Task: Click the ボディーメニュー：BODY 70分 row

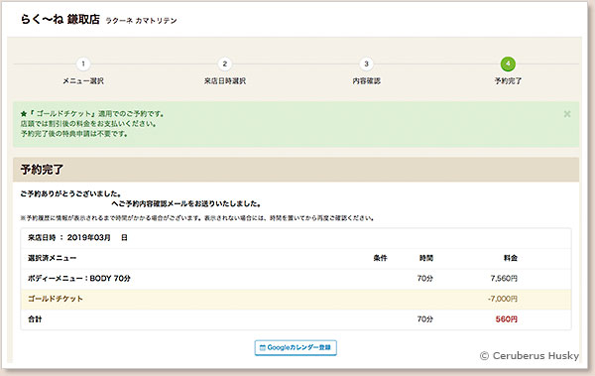Action: click(296, 279)
